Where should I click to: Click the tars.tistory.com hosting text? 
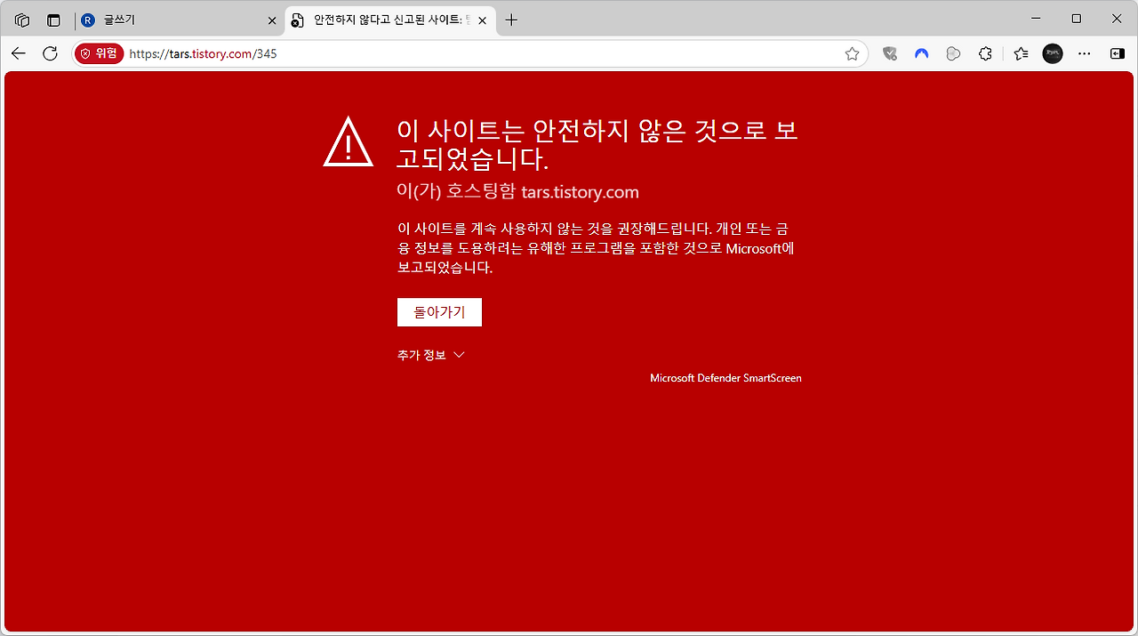(x=517, y=192)
